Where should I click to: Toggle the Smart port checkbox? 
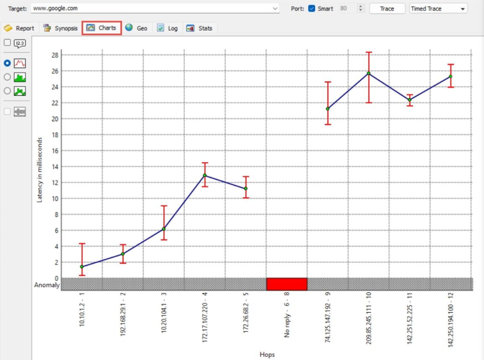coord(312,8)
